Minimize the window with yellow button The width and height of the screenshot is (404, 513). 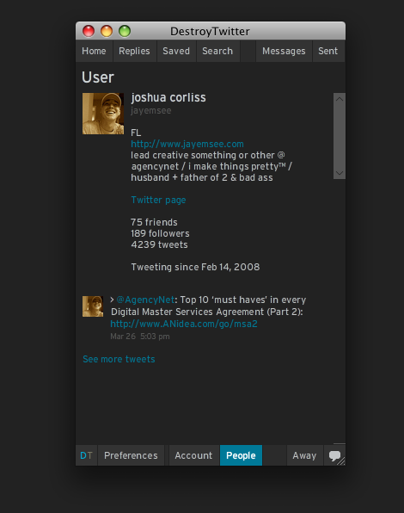[107, 31]
